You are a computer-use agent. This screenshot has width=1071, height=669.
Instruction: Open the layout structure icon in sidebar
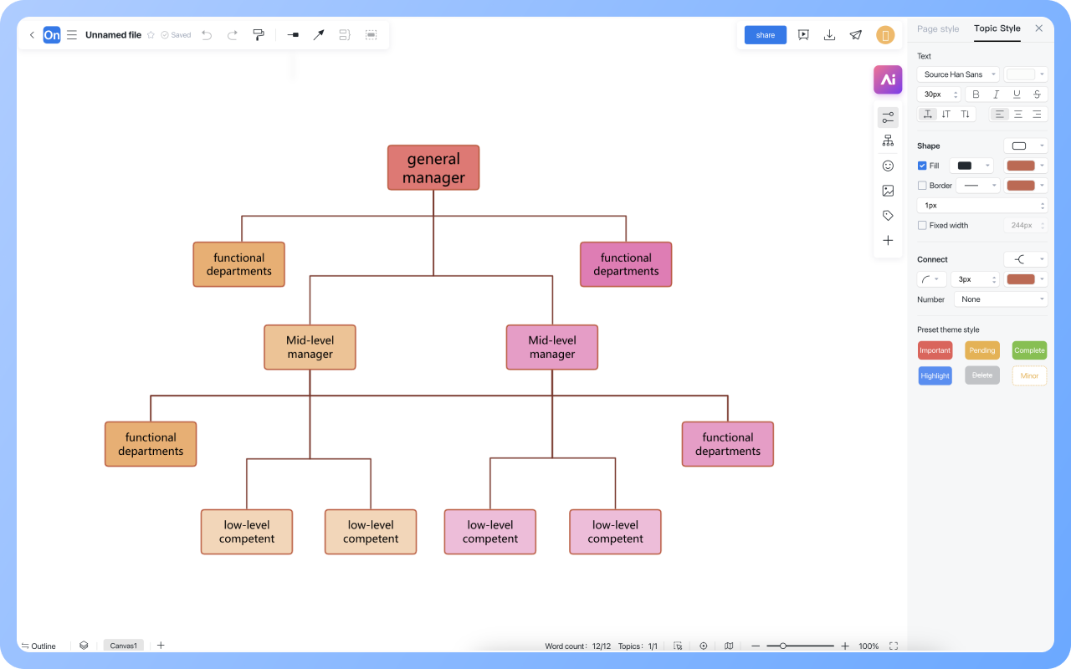[888, 140]
